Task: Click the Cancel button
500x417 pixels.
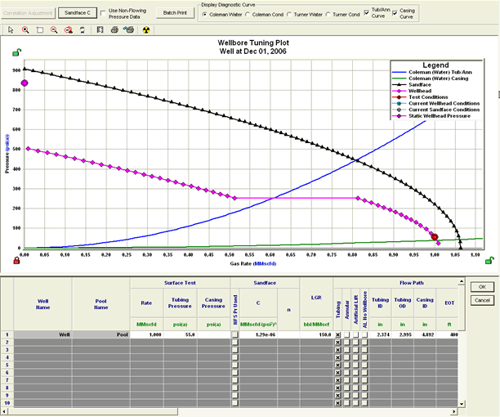Action: (482, 300)
